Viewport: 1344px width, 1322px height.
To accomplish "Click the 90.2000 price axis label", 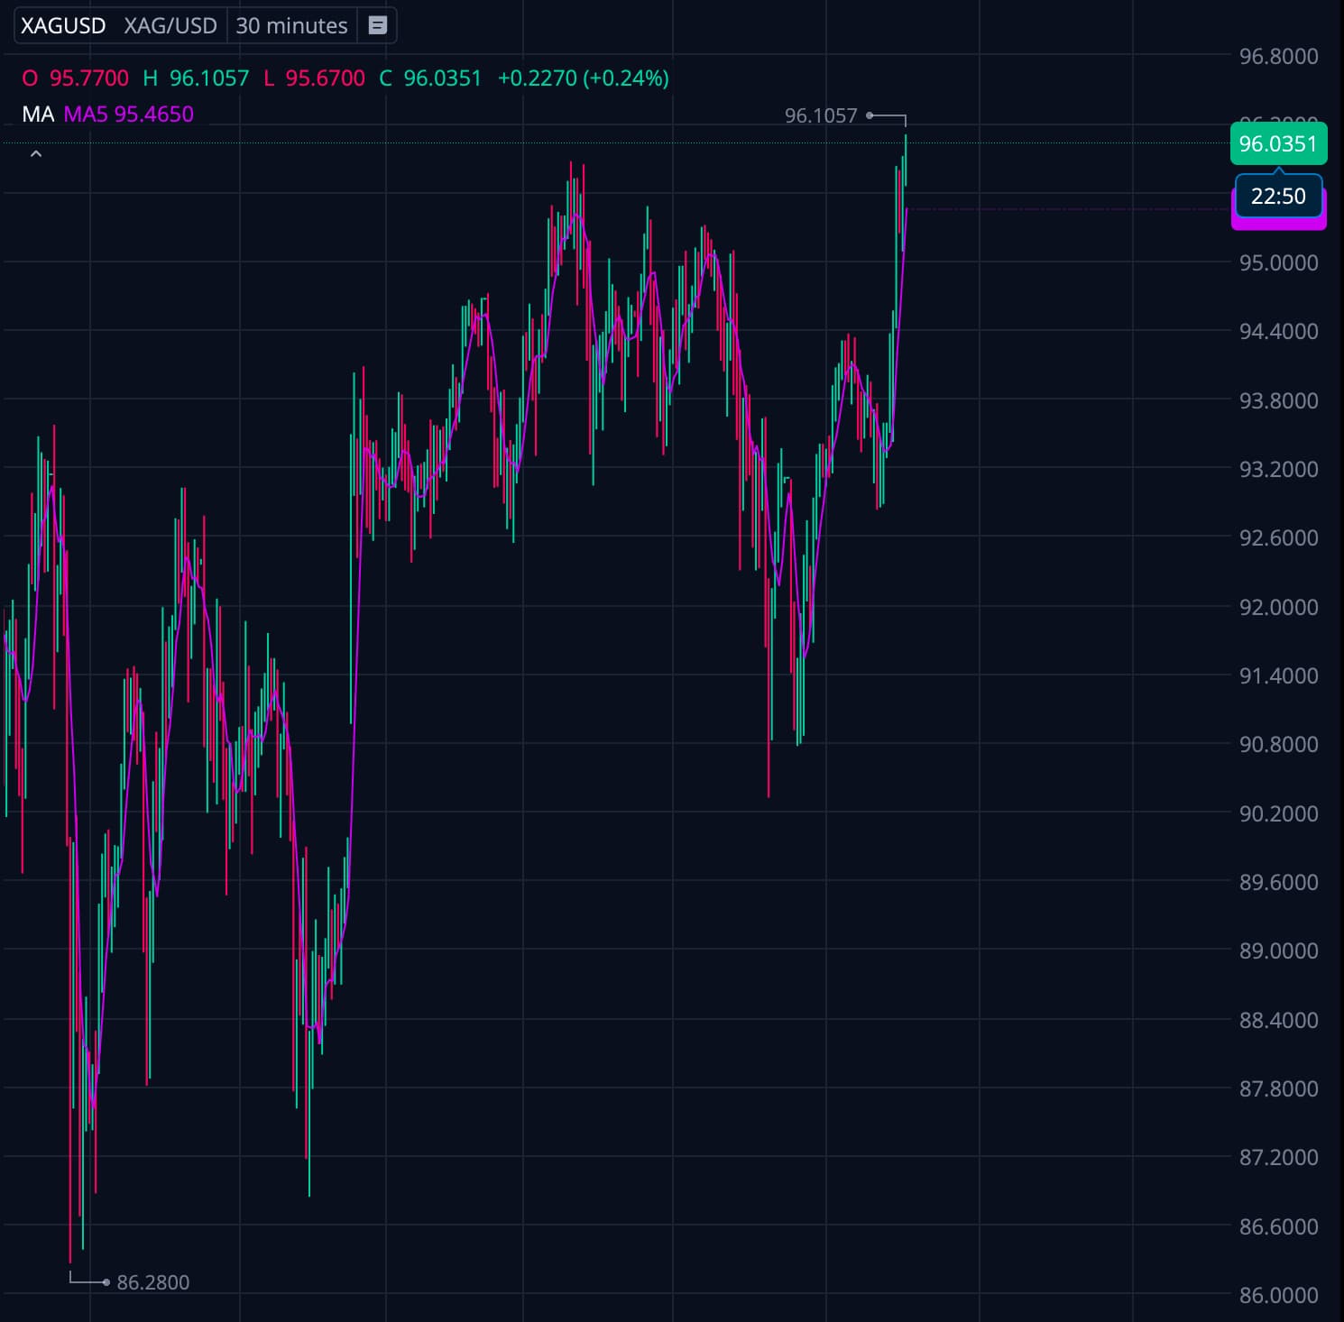I will click(x=1277, y=813).
